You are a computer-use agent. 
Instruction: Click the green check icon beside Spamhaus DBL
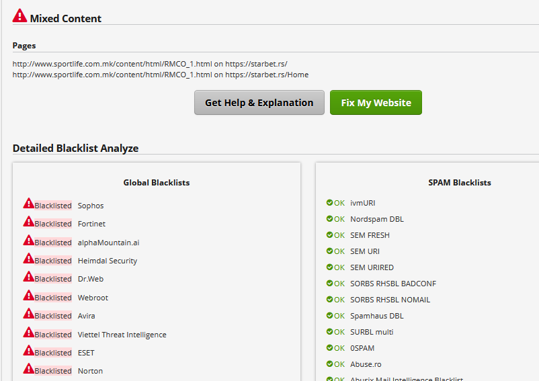point(329,315)
